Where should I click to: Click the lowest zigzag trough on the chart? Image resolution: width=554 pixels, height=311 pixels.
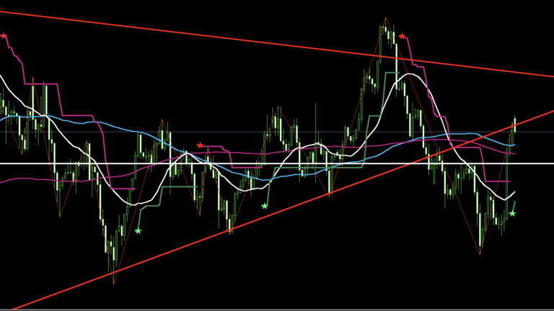(x=114, y=283)
